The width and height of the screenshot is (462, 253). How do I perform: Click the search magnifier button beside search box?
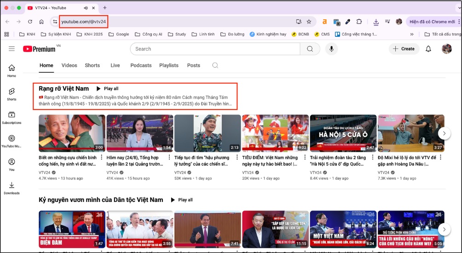coord(310,49)
